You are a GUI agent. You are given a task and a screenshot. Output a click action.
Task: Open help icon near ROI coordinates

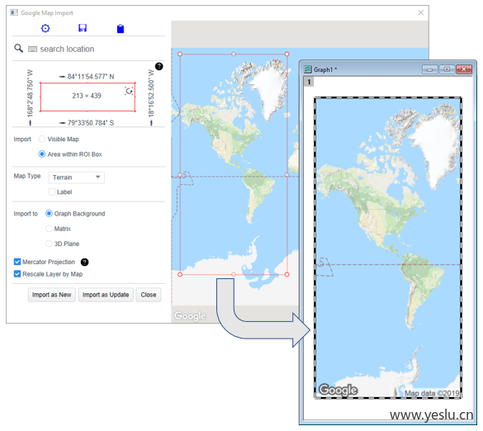click(159, 66)
